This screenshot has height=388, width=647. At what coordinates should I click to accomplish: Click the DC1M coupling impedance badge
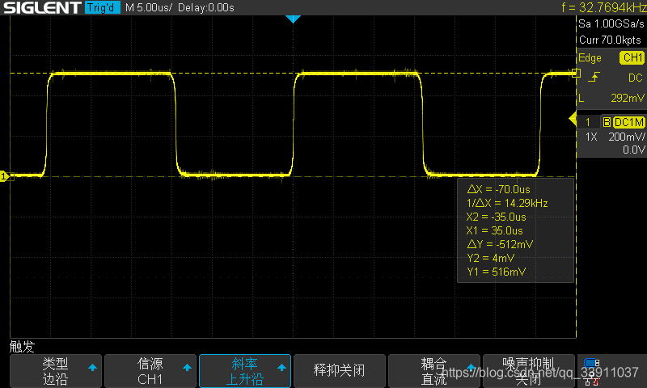tap(629, 122)
